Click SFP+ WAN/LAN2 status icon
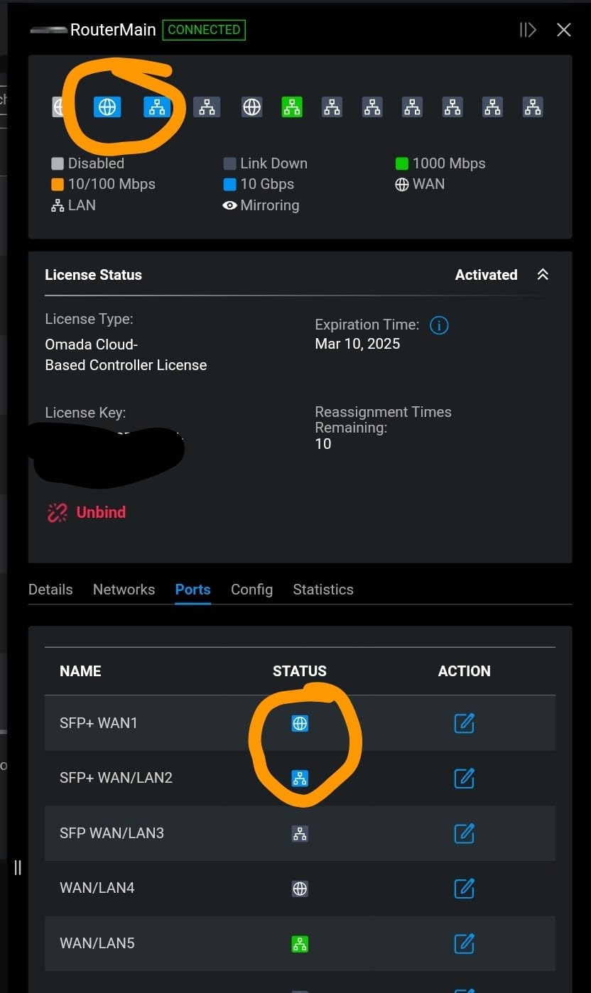The height and width of the screenshot is (993, 591). point(300,778)
